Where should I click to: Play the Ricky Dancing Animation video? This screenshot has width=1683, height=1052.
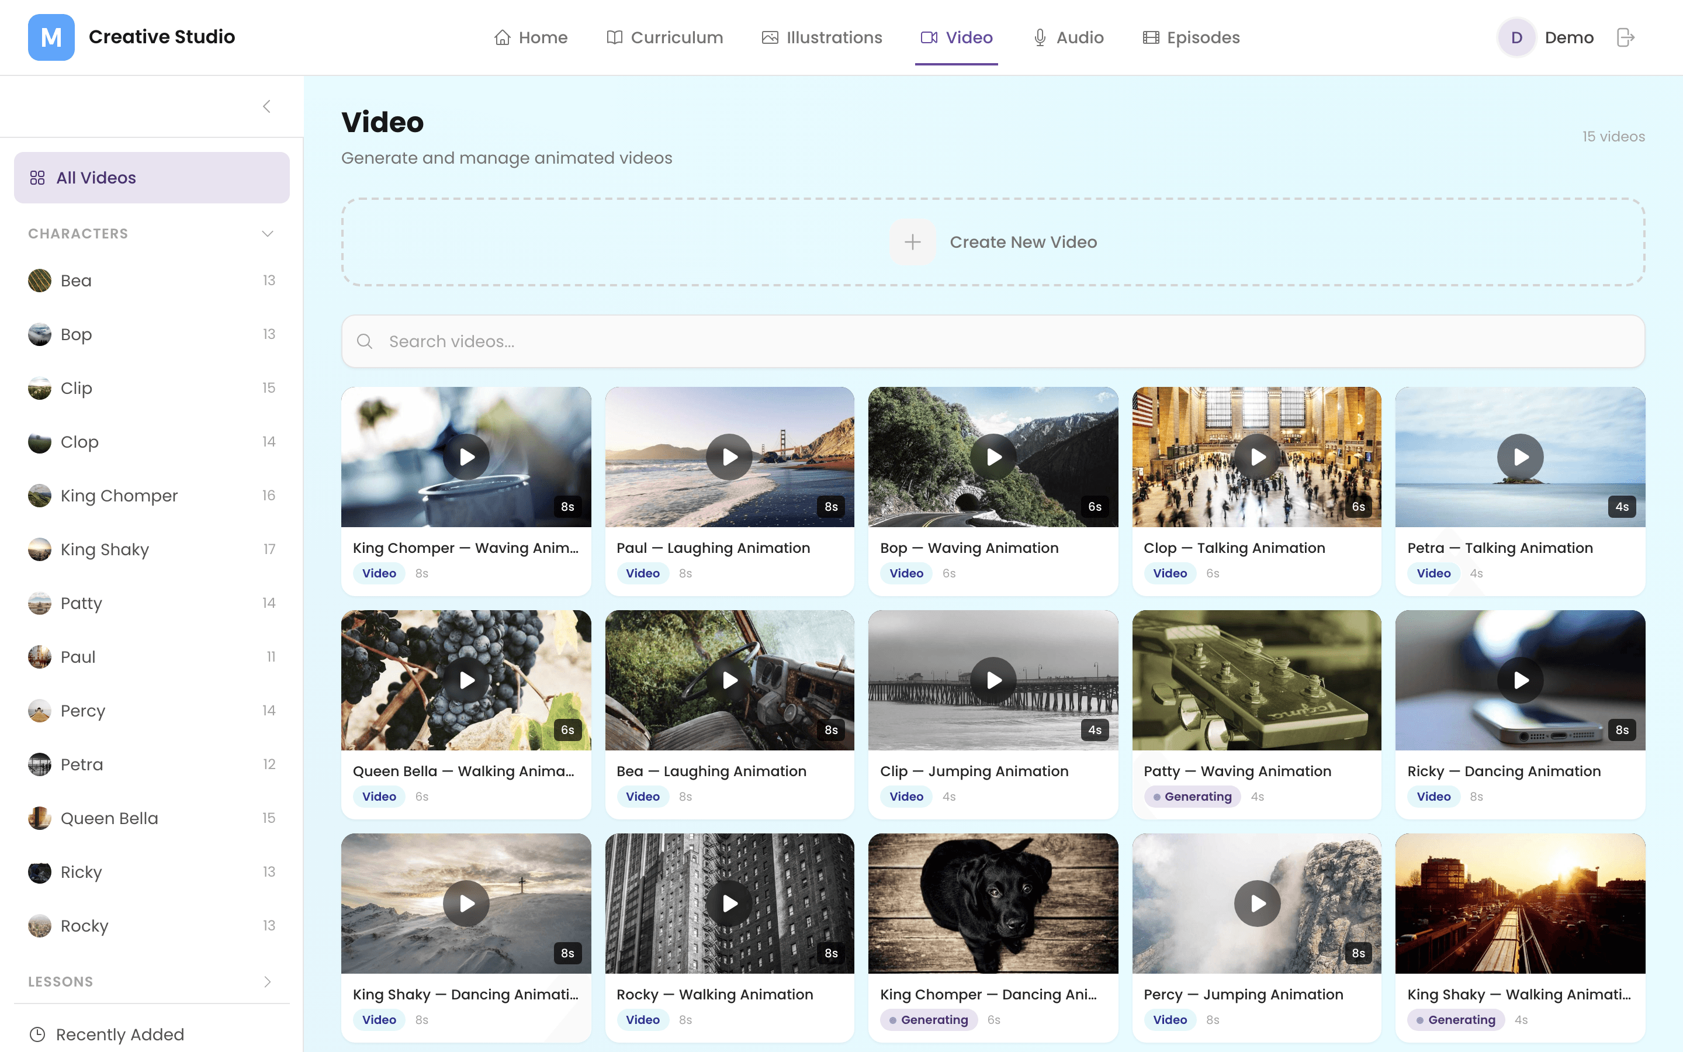tap(1521, 680)
